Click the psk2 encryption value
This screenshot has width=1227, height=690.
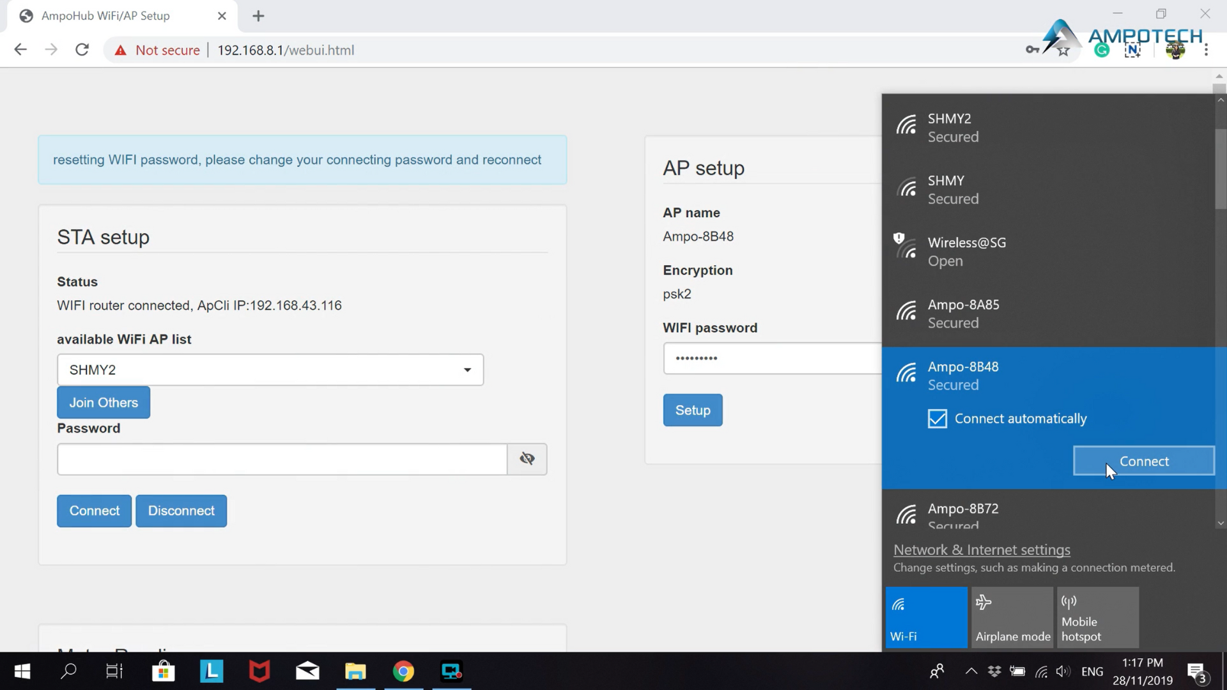(677, 294)
